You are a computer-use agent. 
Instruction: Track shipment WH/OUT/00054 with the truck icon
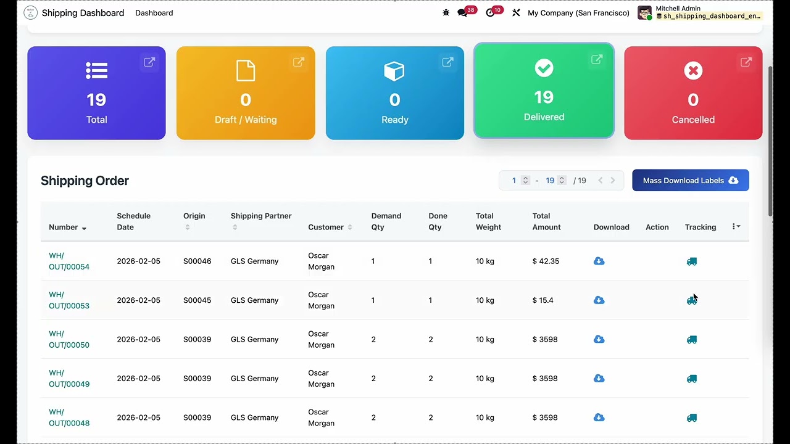[692, 261]
